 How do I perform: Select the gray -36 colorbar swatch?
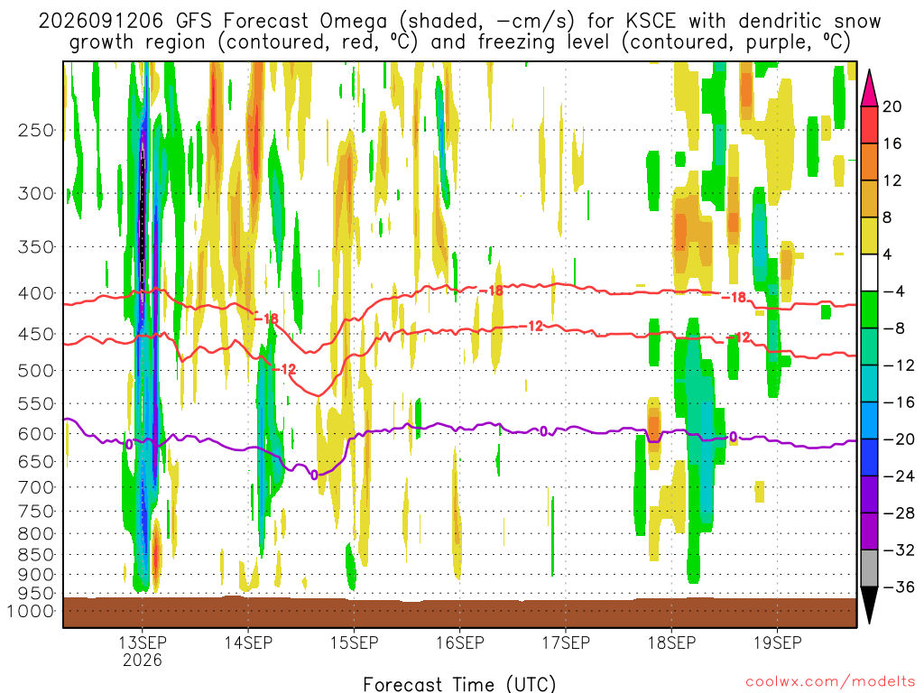[869, 568]
